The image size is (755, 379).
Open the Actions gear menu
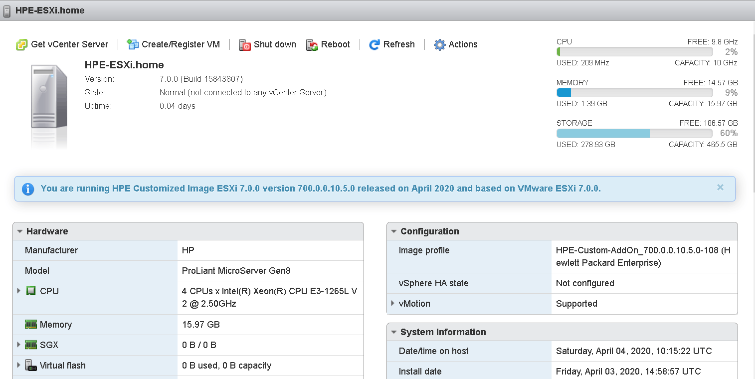point(439,45)
